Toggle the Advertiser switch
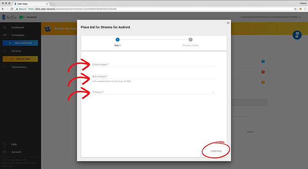This screenshot has height=169, width=308. click(22, 17)
